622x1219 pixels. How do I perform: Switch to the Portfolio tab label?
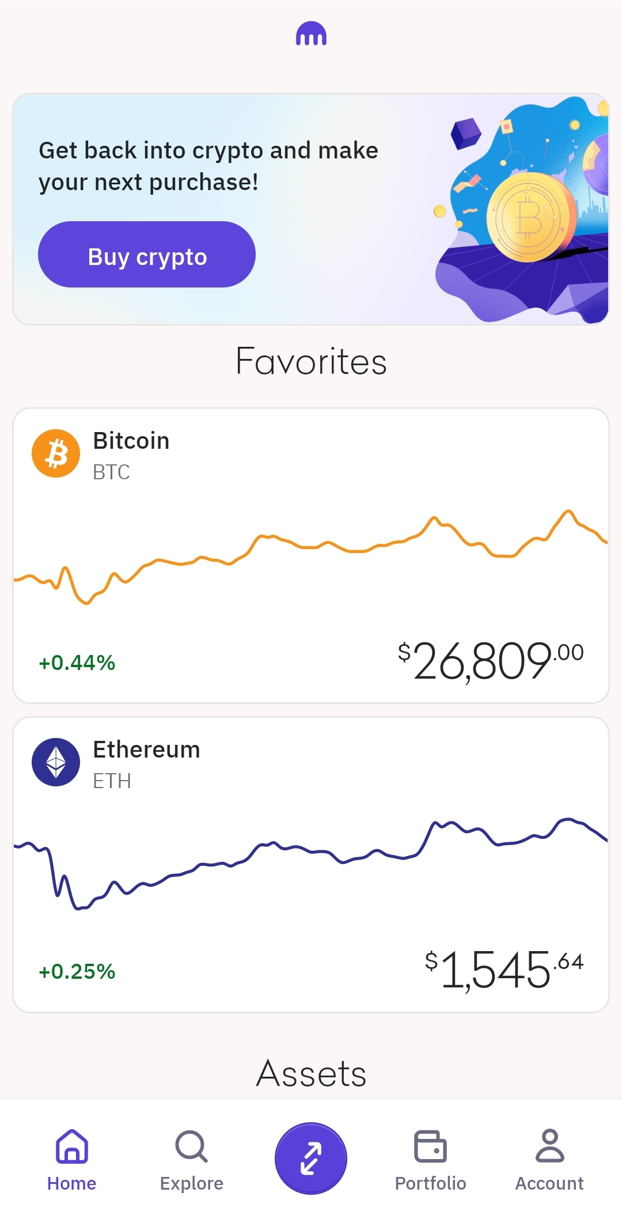(430, 1183)
